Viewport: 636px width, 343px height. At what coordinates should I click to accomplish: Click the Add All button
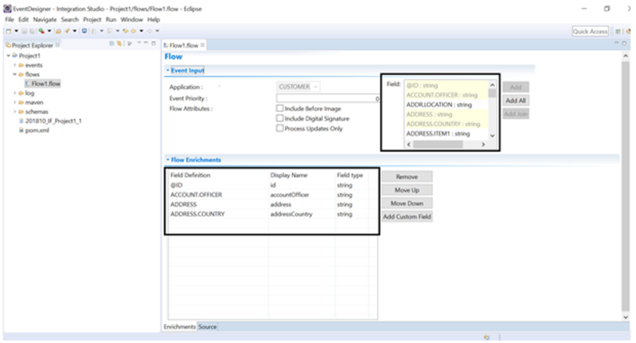click(516, 100)
